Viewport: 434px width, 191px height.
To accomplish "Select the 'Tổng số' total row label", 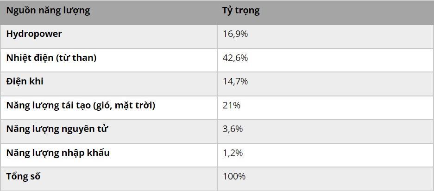I will pos(23,176).
